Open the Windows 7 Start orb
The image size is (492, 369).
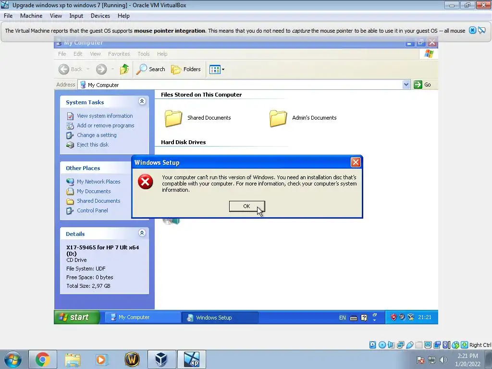pos(12,359)
